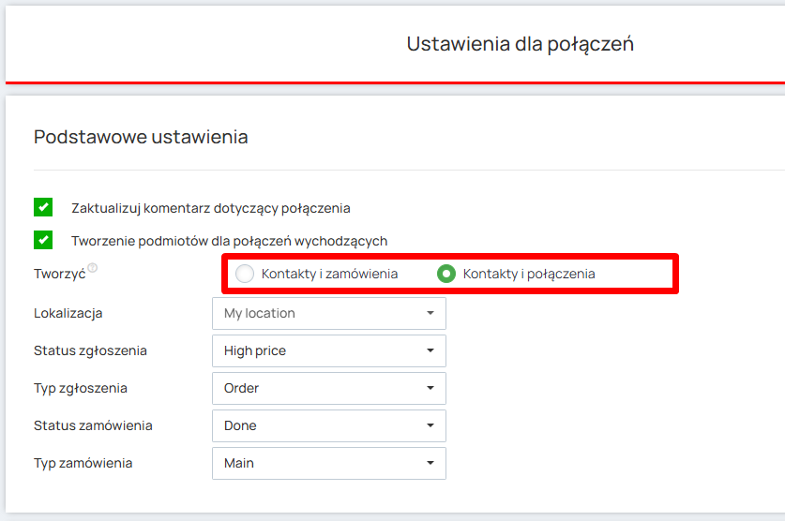The height and width of the screenshot is (521, 785).
Task: Click the Zaktualizuj komentarz dotyczący połączenia label text
Action: [x=211, y=208]
